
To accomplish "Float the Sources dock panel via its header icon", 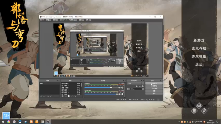I will pos(80,80).
